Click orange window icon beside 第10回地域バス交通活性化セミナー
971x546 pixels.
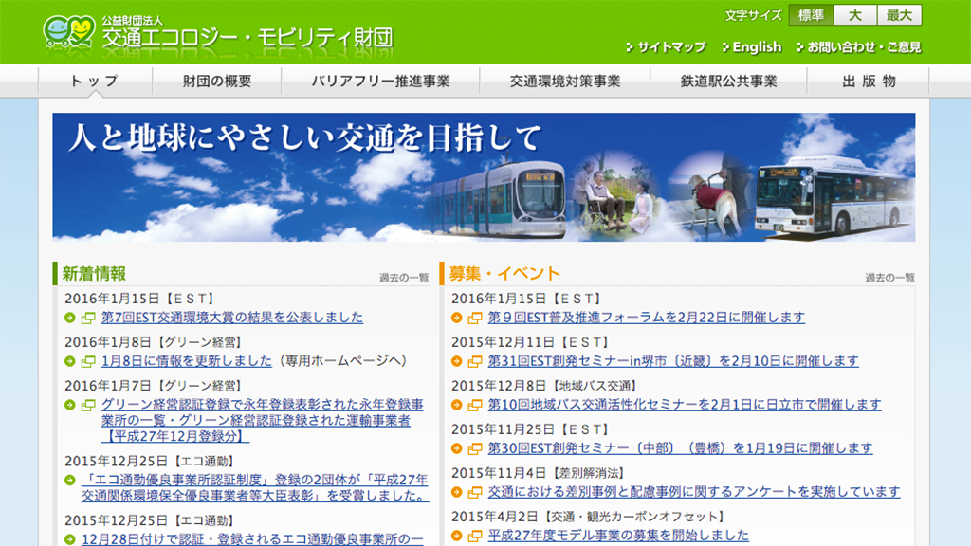475,405
